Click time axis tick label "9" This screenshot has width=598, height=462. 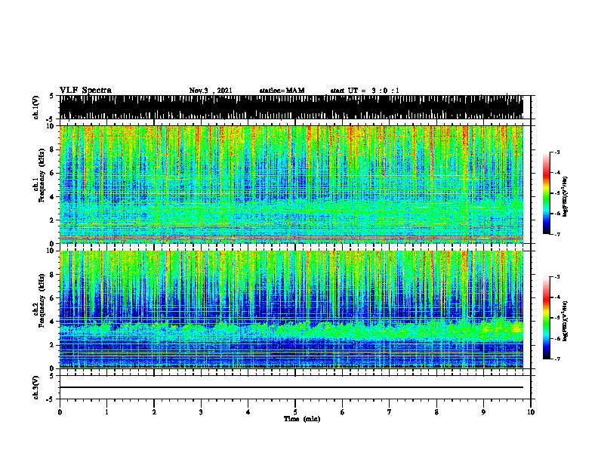(x=483, y=412)
